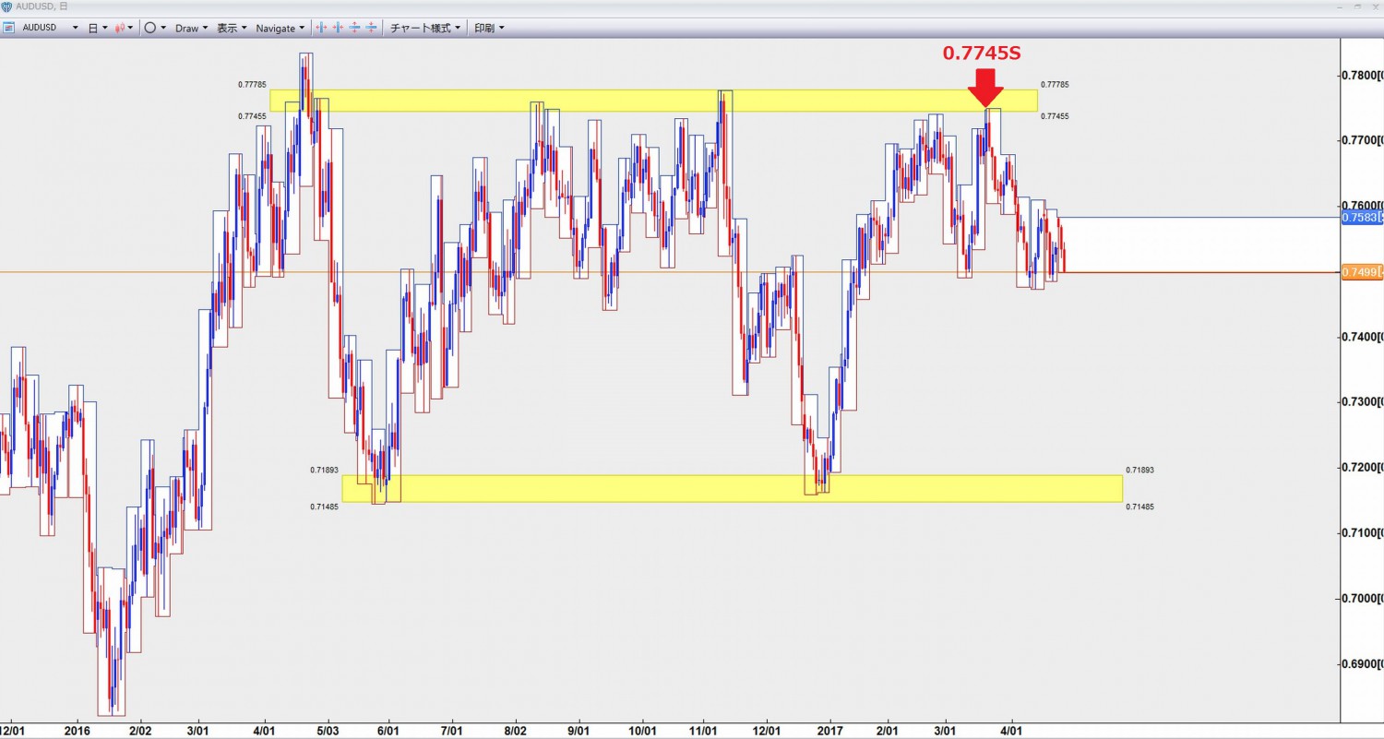Click the vertical compress scale icon
This screenshot has height=739, width=1384.
[x=372, y=28]
